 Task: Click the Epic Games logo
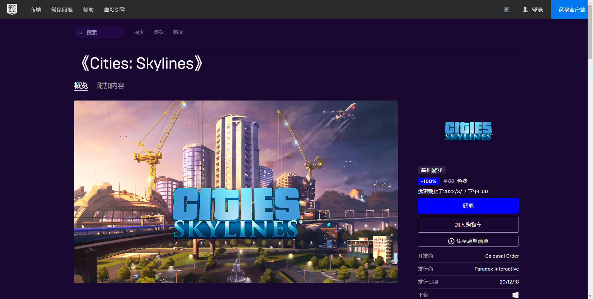click(x=12, y=9)
